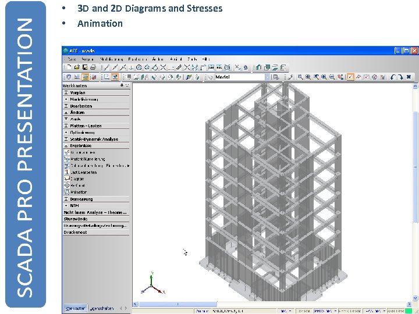Click the horizontal scrollbar left arrow
Image resolution: width=419 pixels, height=314 pixels.
136,304
